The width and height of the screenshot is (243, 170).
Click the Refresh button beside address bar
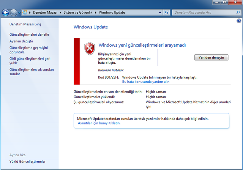(166, 13)
